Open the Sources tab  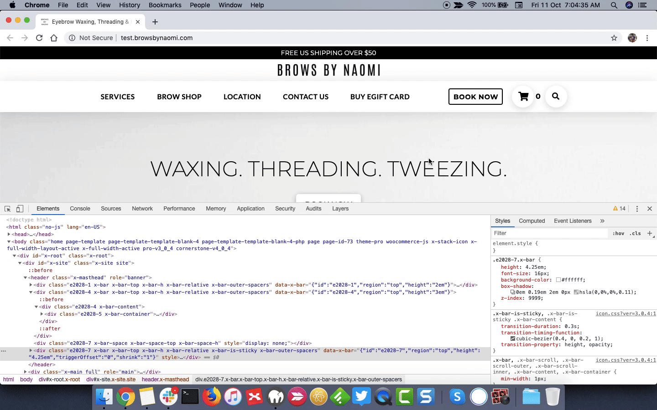point(111,209)
